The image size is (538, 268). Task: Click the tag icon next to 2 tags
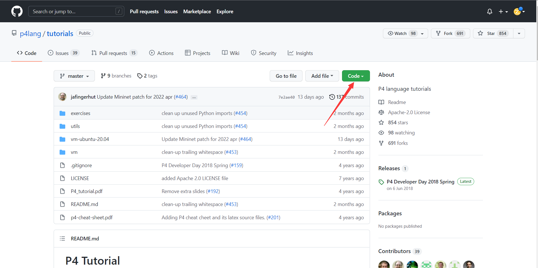tap(140, 76)
